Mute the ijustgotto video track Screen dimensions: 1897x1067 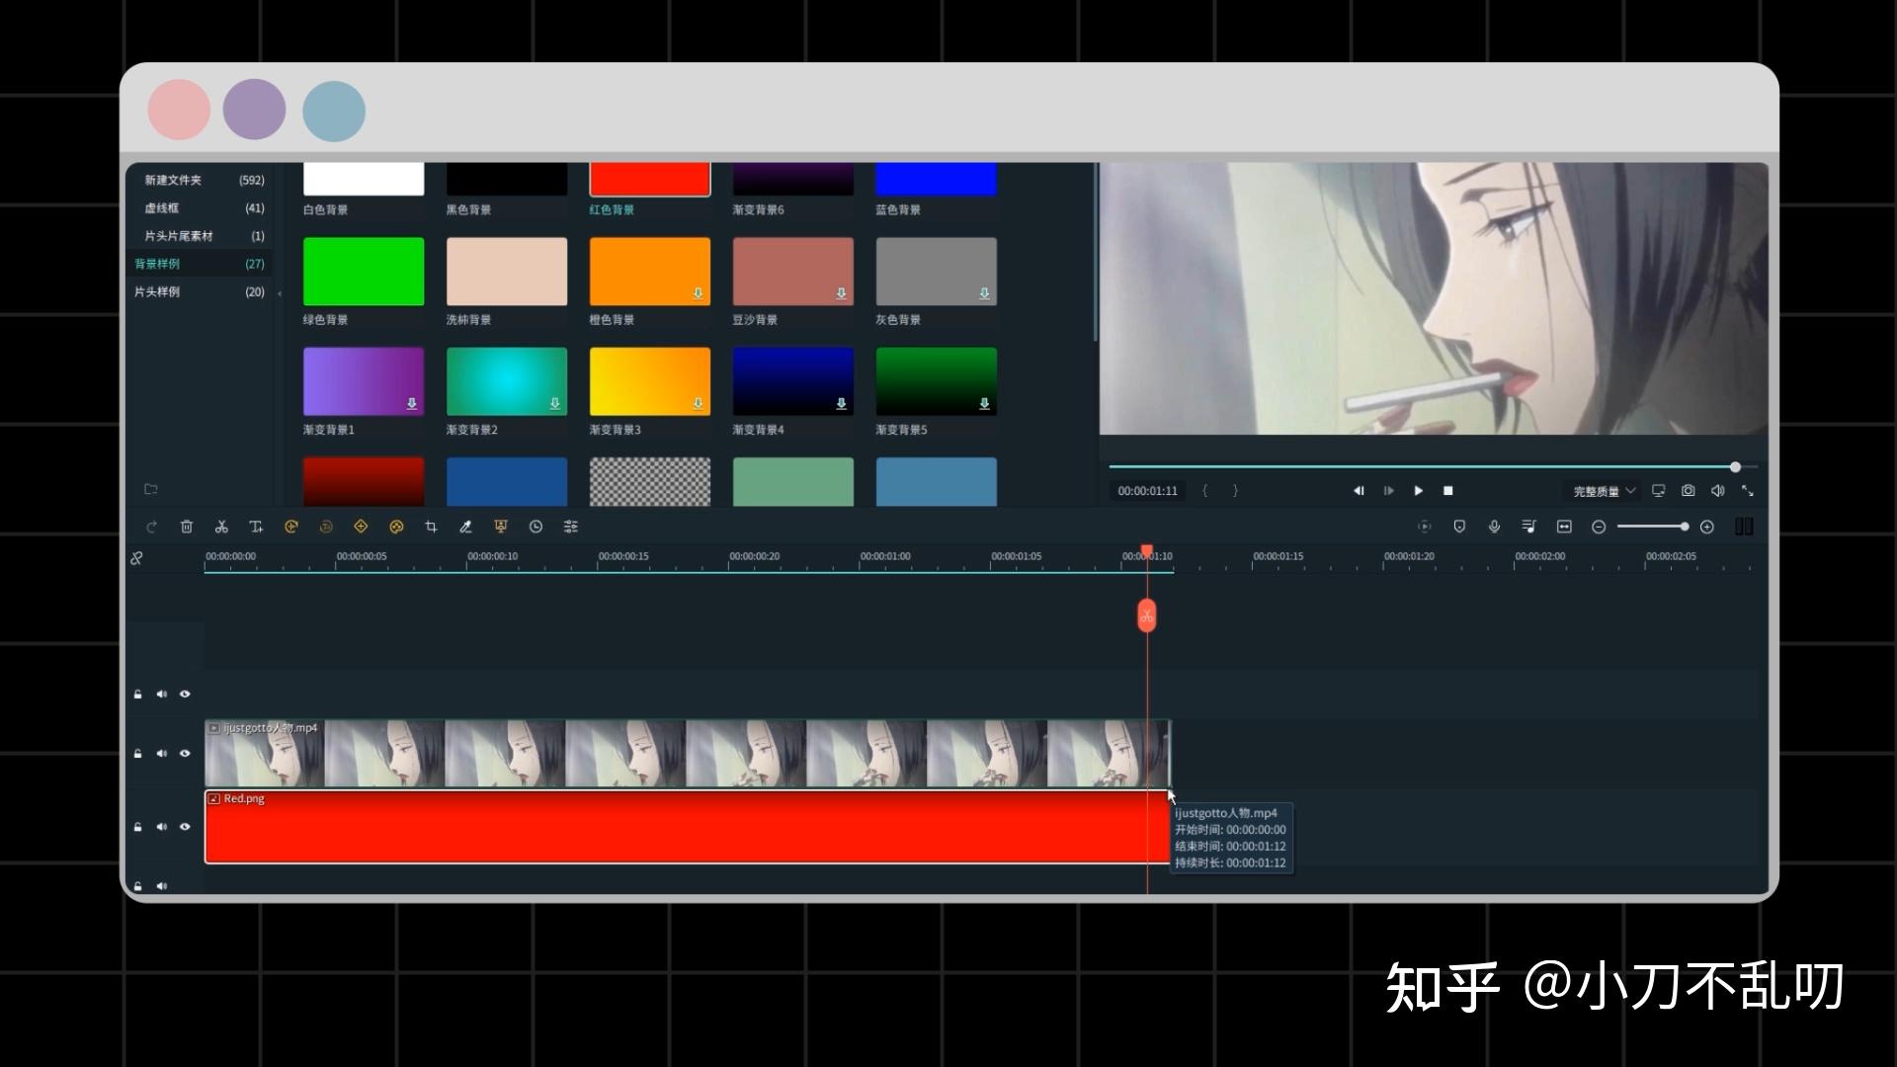[161, 754]
